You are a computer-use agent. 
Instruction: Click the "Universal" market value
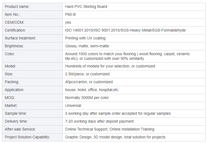pos(73,105)
